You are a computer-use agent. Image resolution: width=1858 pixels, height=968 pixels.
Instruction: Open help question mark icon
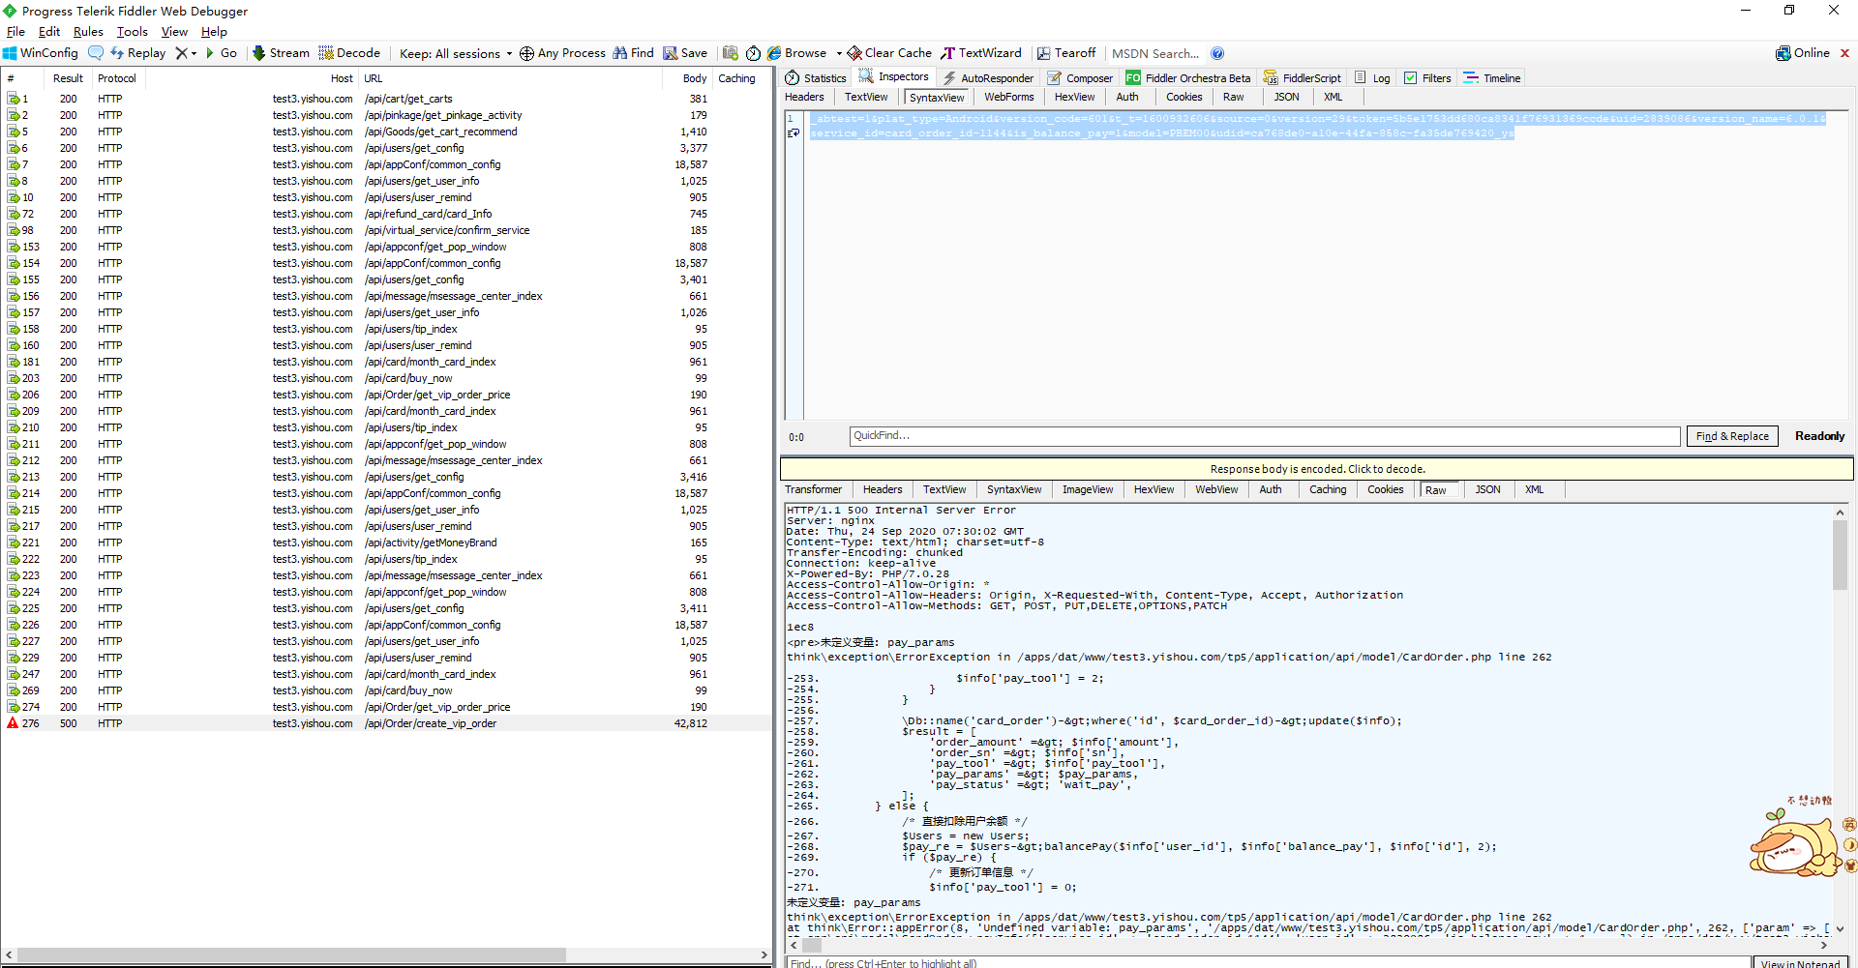click(x=1217, y=53)
